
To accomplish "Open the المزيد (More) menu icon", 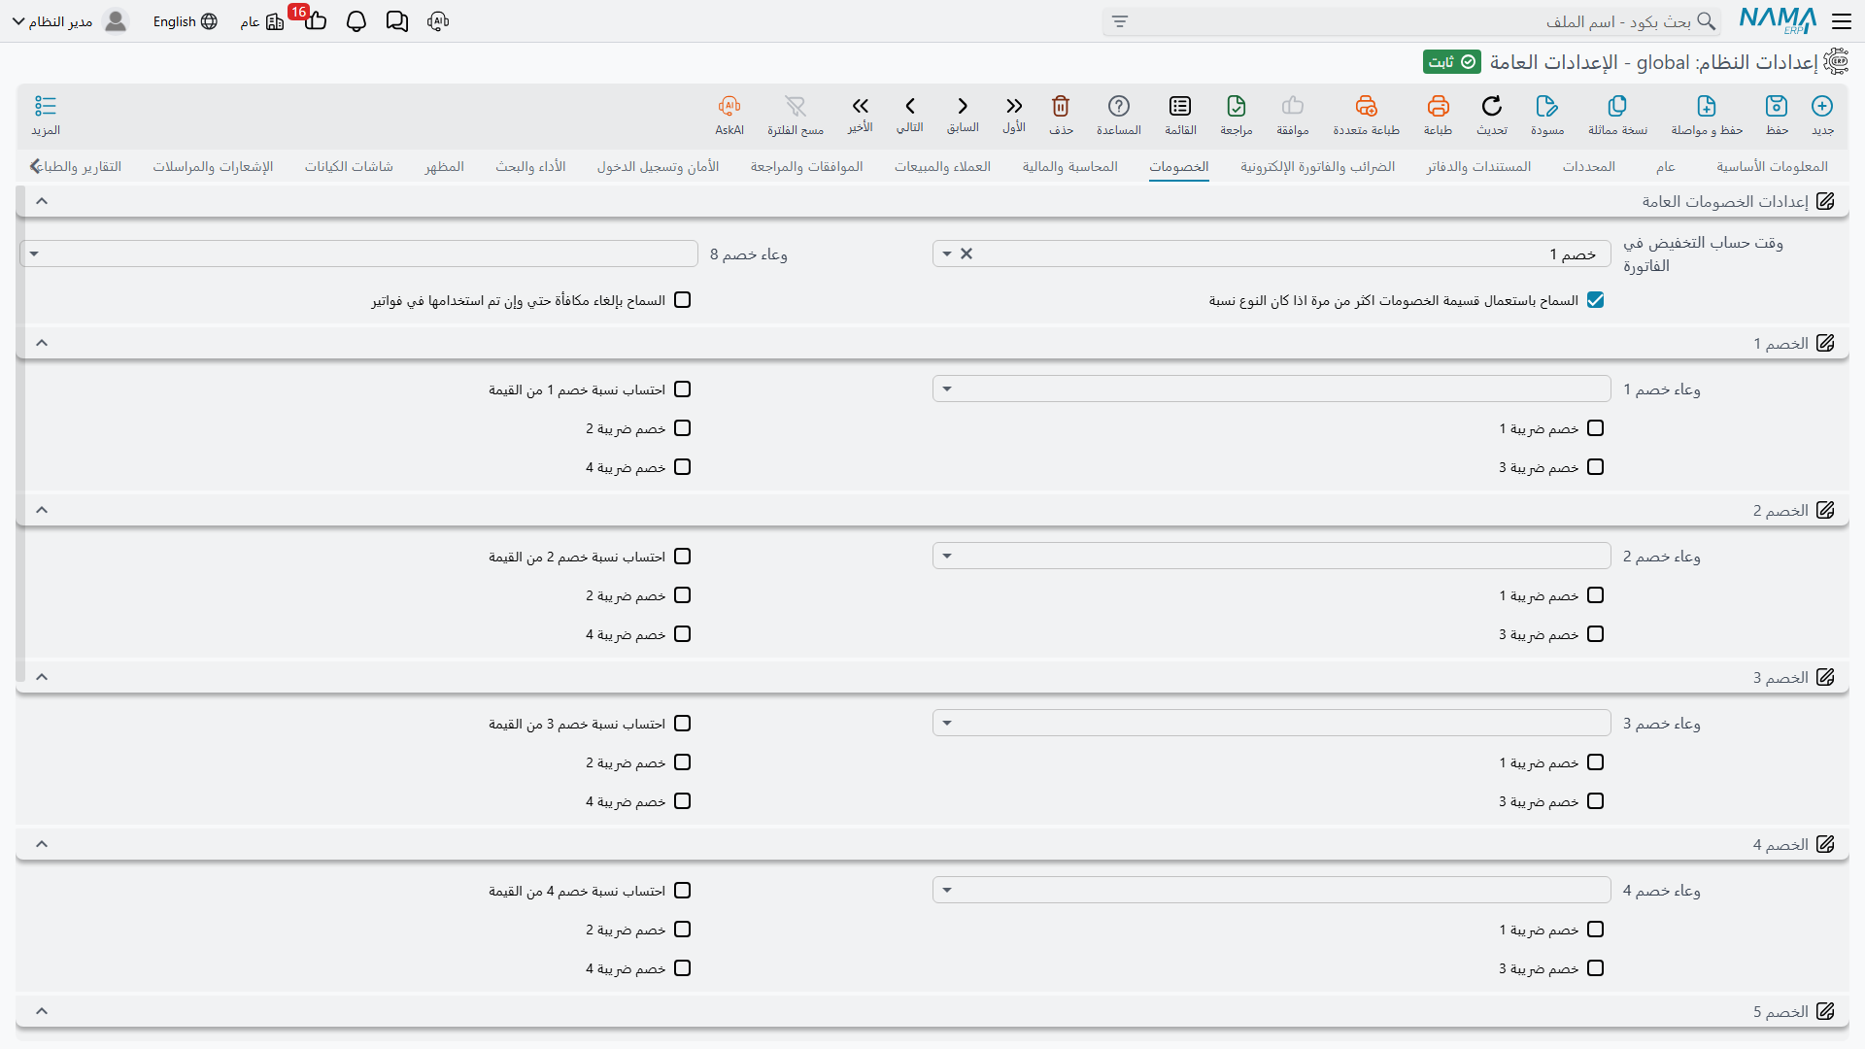I will coord(46,106).
